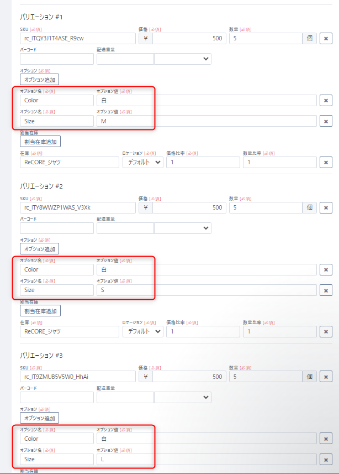Open the location dropdown in Variation #1
Viewport: 339px width, 474px height.
142,162
